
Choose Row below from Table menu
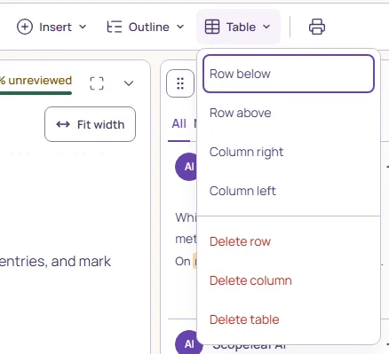[x=289, y=74]
